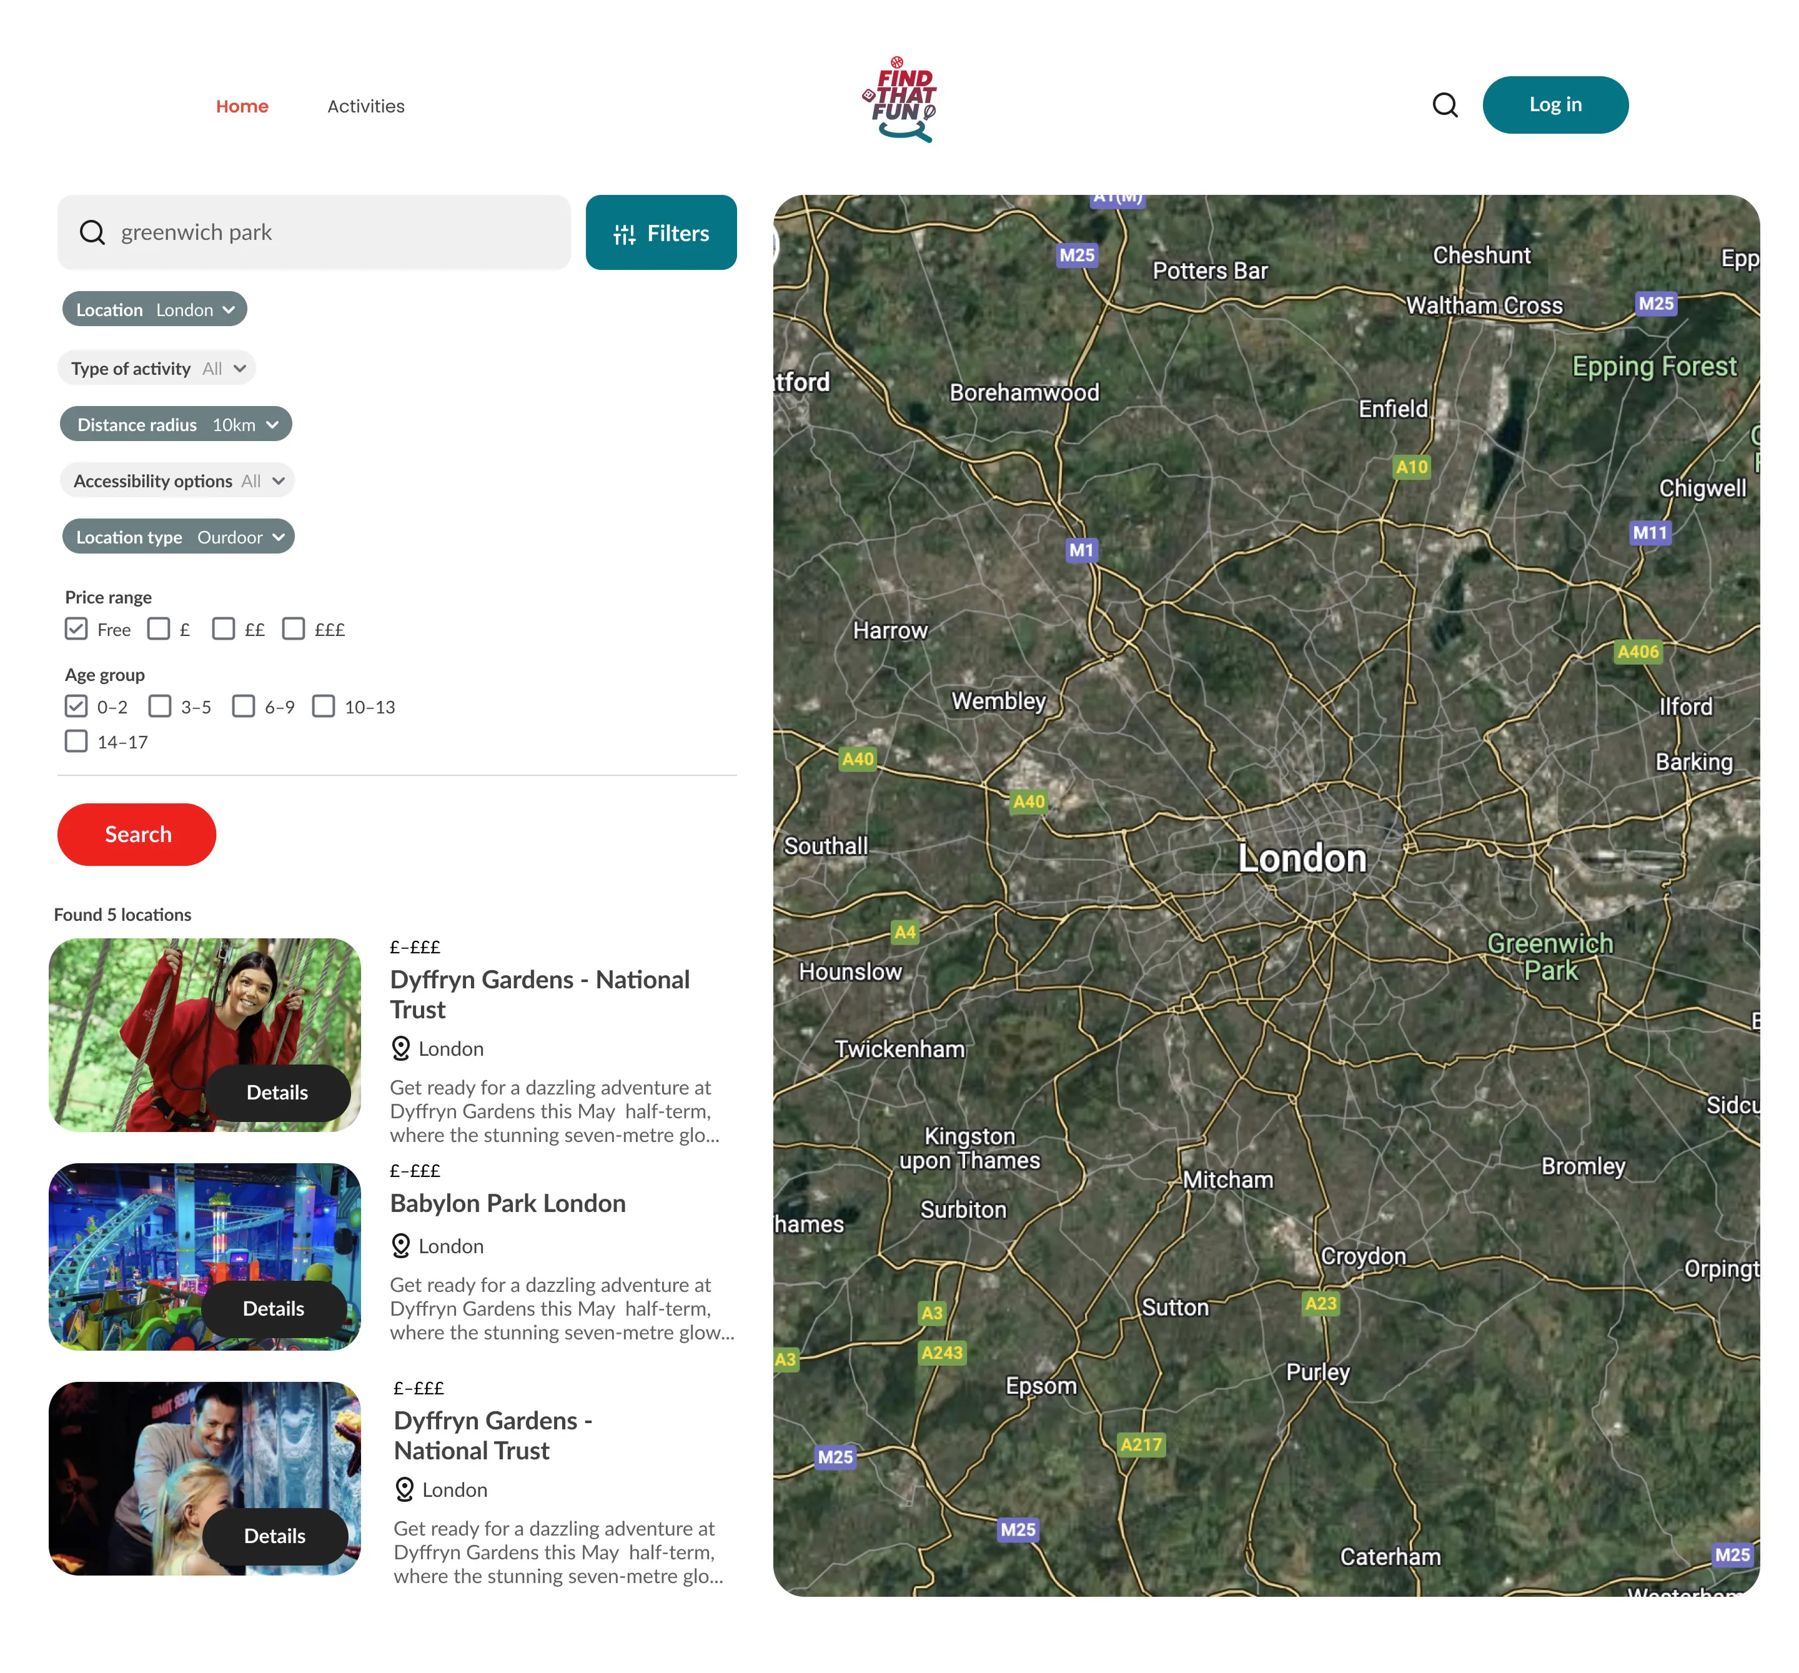Viewport: 1799px width, 1673px height.
Task: Click the A10 road badge on the map
Action: click(x=1411, y=467)
